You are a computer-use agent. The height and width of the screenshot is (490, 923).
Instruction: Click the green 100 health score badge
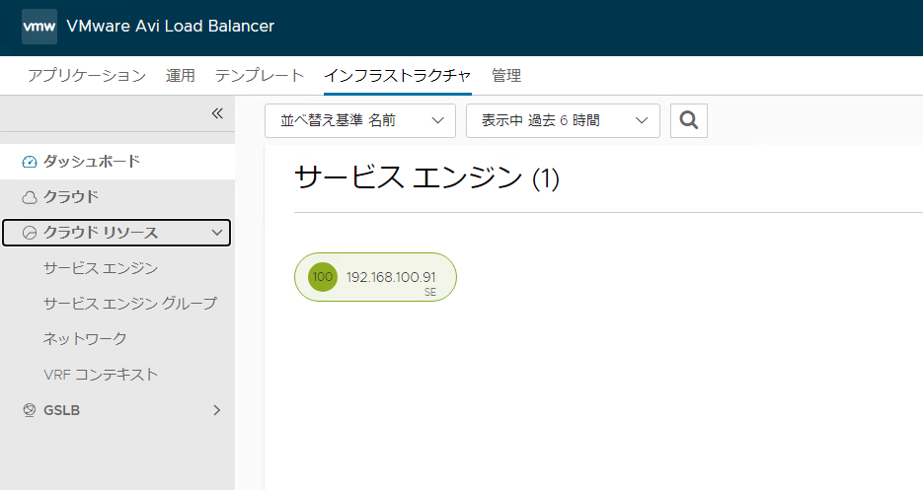pos(323,277)
